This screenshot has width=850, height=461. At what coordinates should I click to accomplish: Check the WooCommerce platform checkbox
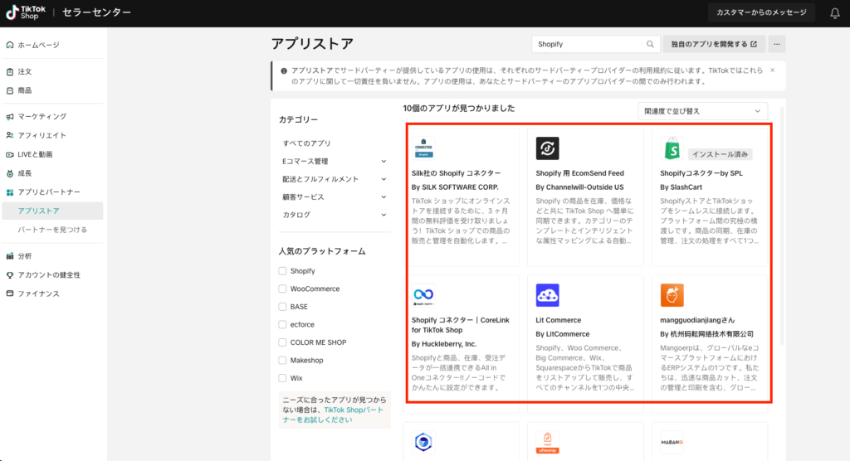pyautogui.click(x=282, y=289)
